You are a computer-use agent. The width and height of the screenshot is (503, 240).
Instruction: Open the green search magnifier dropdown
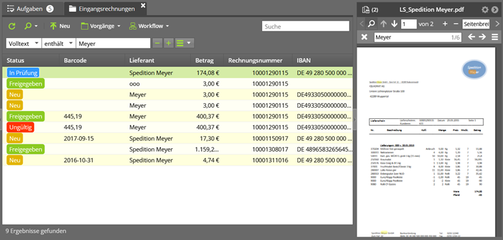pyautogui.click(x=31, y=27)
